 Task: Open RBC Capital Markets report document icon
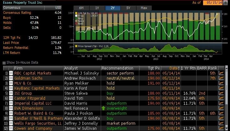11,73
